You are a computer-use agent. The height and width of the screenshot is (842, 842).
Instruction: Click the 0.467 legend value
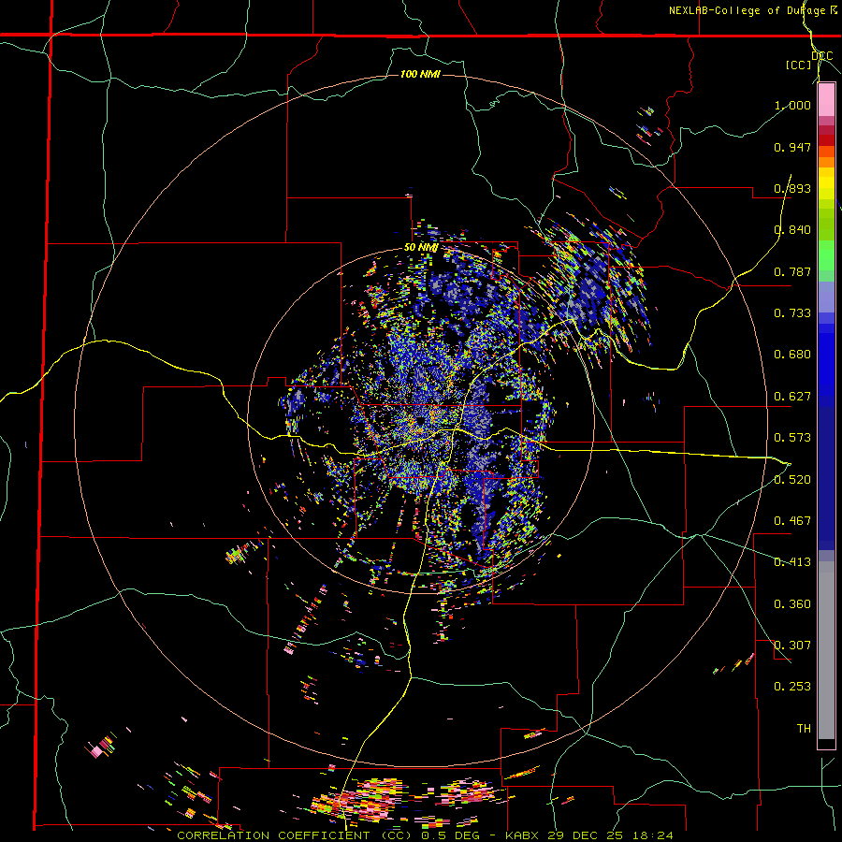pyautogui.click(x=792, y=521)
